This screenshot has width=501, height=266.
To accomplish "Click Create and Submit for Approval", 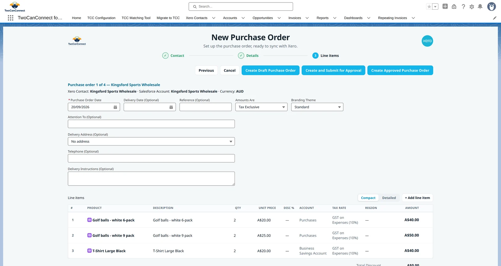I will (x=333, y=70).
